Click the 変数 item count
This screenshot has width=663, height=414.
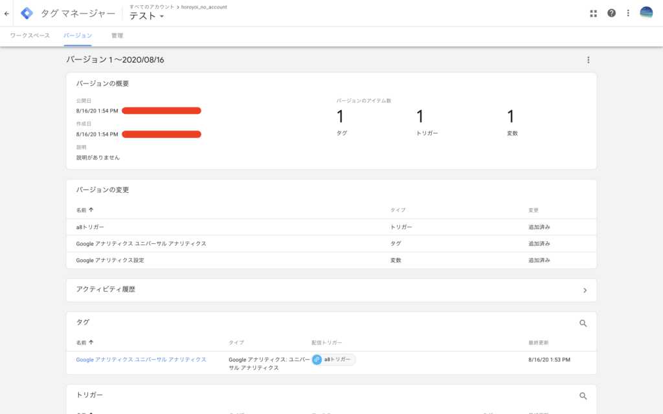512,122
